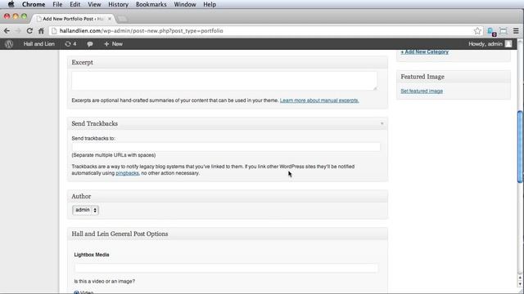The width and height of the screenshot is (524, 294).
Task: Open the comments bubble icon
Action: tap(90, 44)
